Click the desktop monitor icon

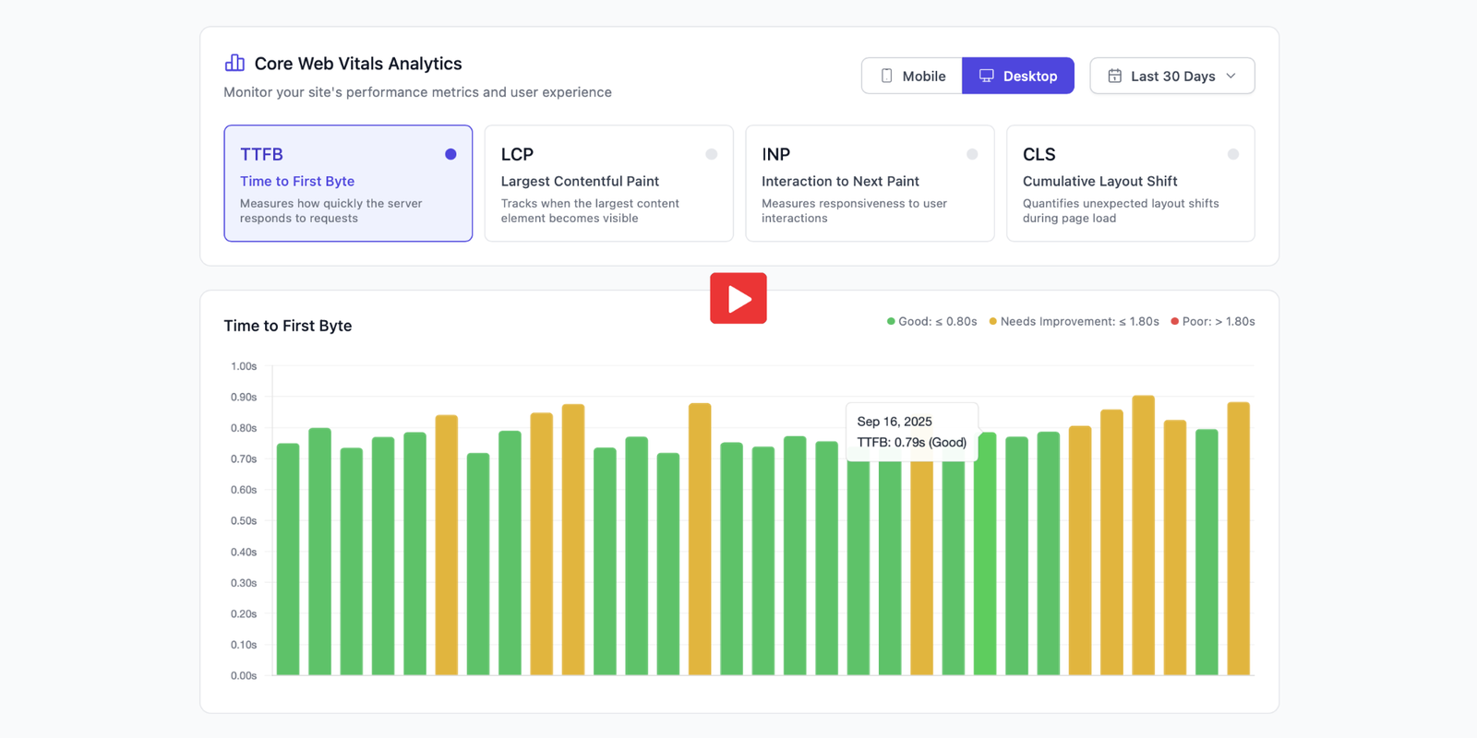tap(987, 76)
